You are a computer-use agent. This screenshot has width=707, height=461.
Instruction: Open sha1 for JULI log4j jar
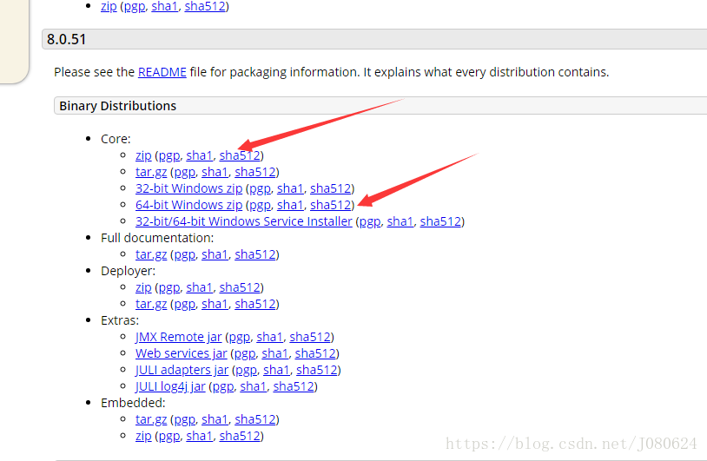pos(253,386)
